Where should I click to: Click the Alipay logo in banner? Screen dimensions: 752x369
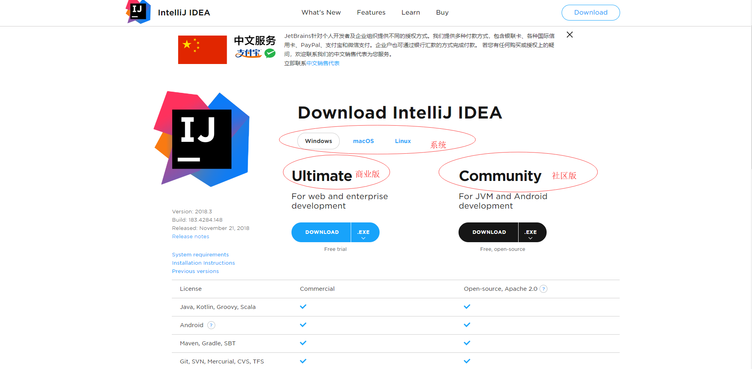pos(248,53)
